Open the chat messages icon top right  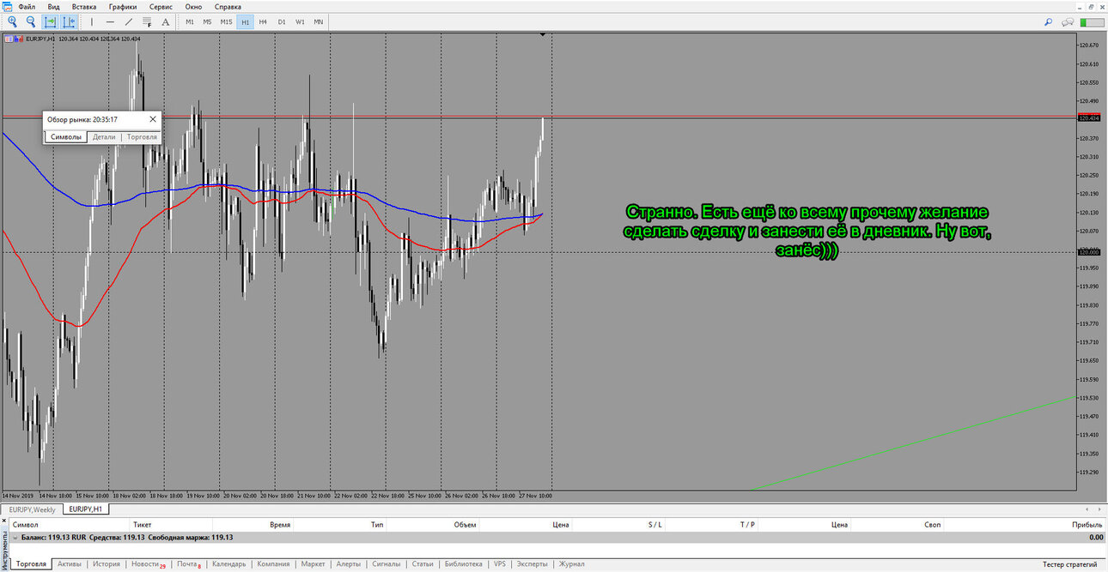click(1068, 21)
